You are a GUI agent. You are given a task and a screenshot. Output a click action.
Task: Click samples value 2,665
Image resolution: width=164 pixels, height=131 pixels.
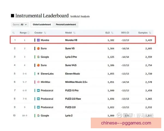(149, 49)
